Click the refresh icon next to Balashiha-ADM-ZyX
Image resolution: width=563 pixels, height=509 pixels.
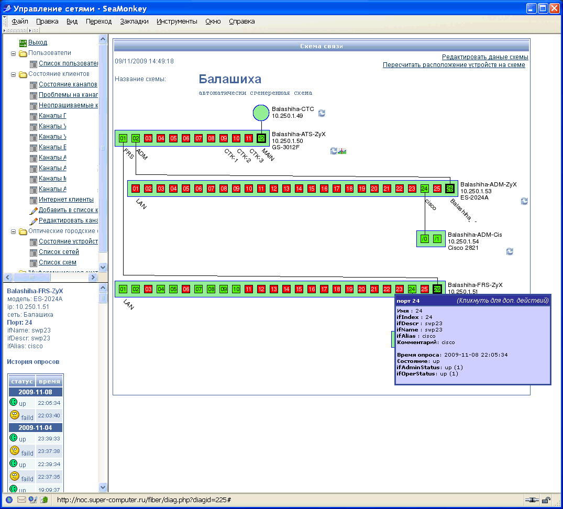524,201
